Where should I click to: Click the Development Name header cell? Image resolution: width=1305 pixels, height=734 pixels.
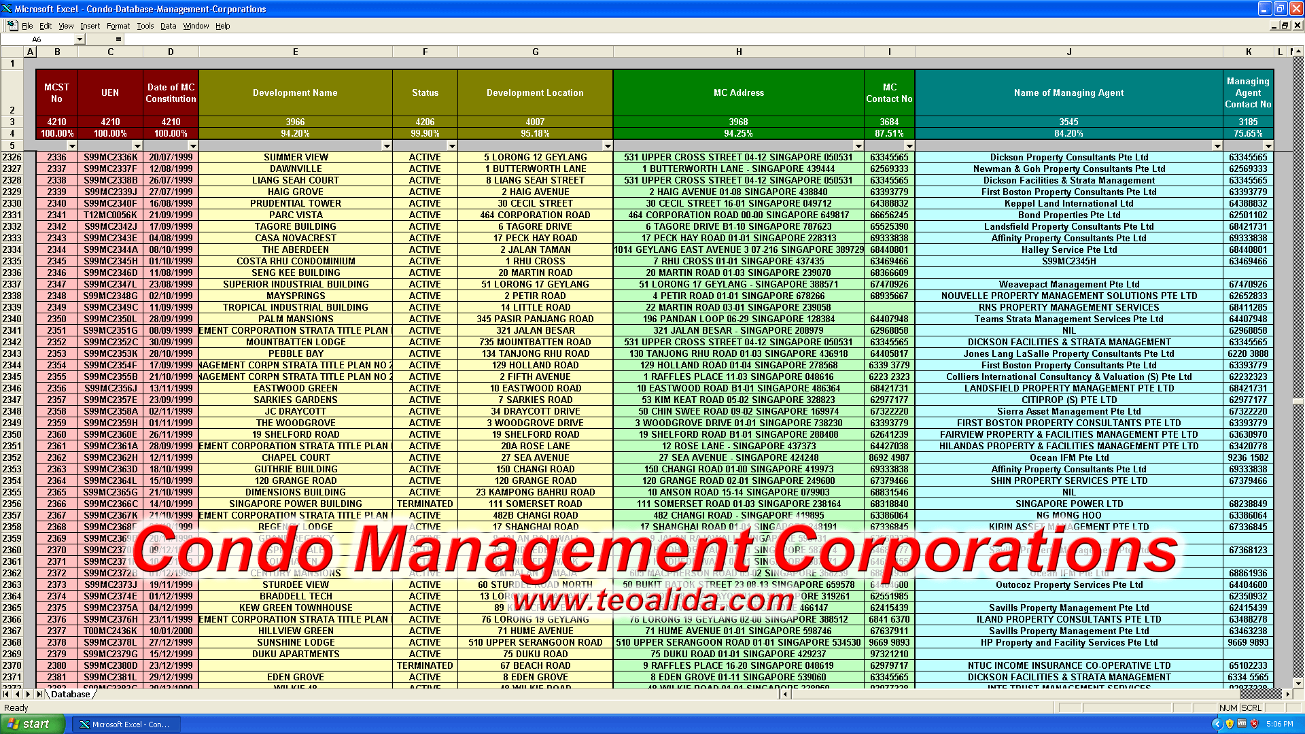[x=295, y=92]
